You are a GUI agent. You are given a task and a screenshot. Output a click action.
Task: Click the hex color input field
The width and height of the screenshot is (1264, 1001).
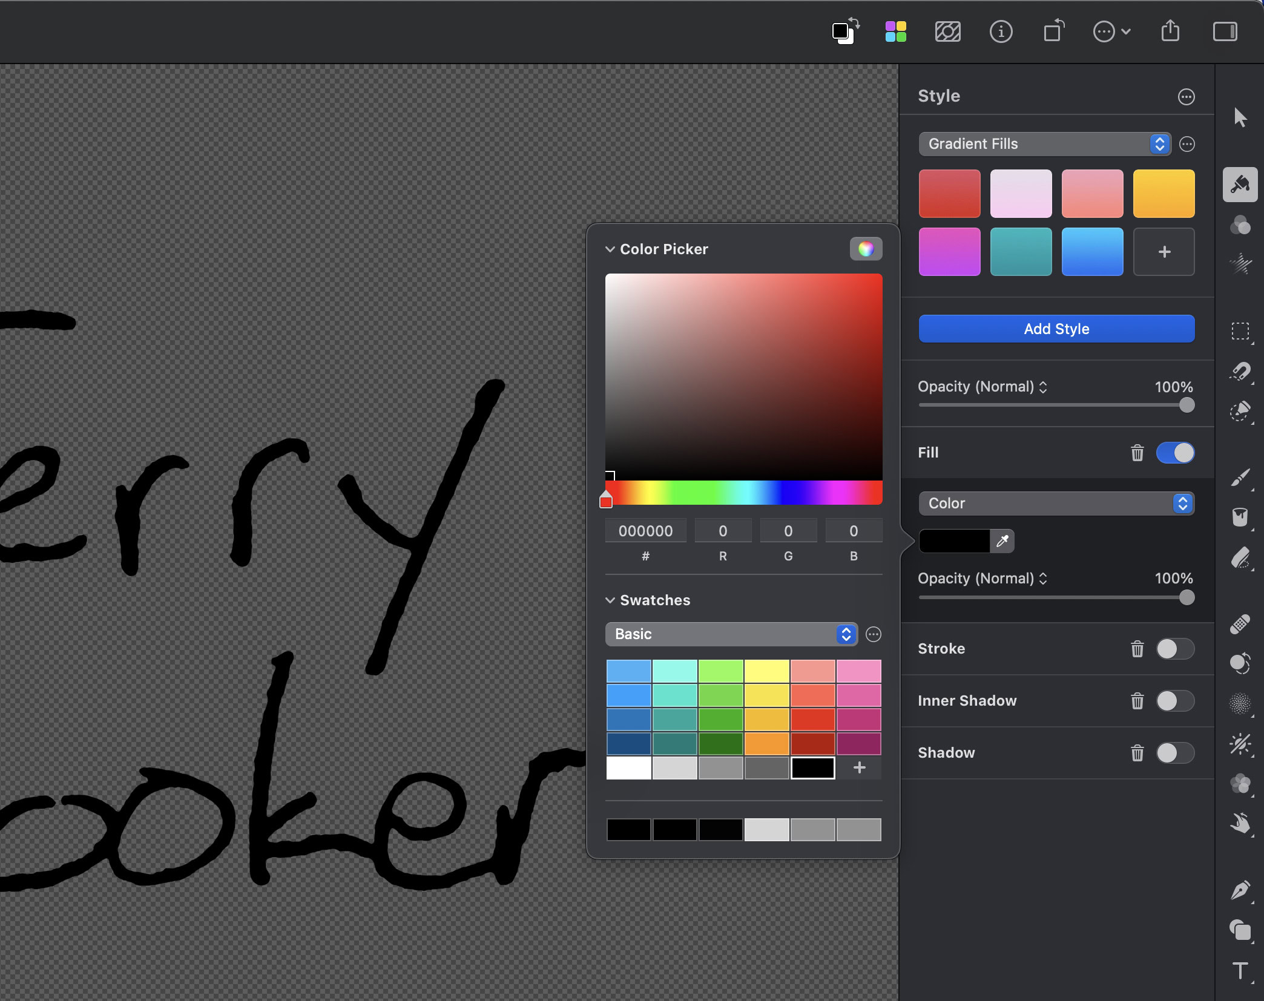[x=645, y=531]
